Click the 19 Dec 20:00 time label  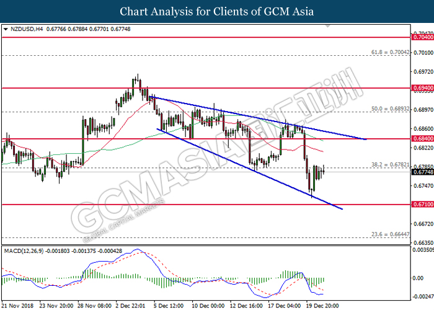point(322,306)
